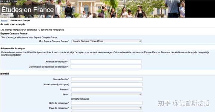Image resolution: width=215 pixels, height=112 pixels.
Task: Click the Sexe dropdown arrow icon
Action: click(140, 94)
